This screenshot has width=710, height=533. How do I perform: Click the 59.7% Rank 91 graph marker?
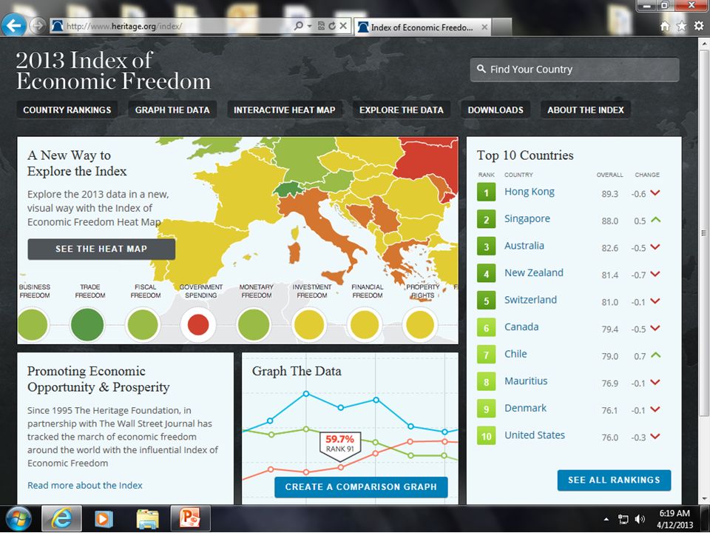[339, 445]
